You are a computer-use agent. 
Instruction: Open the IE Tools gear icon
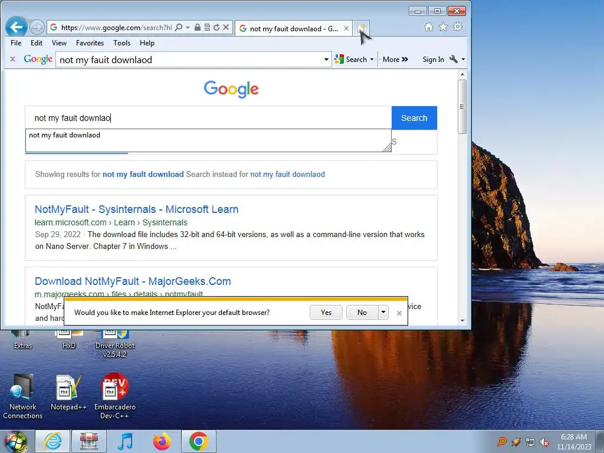pos(458,27)
